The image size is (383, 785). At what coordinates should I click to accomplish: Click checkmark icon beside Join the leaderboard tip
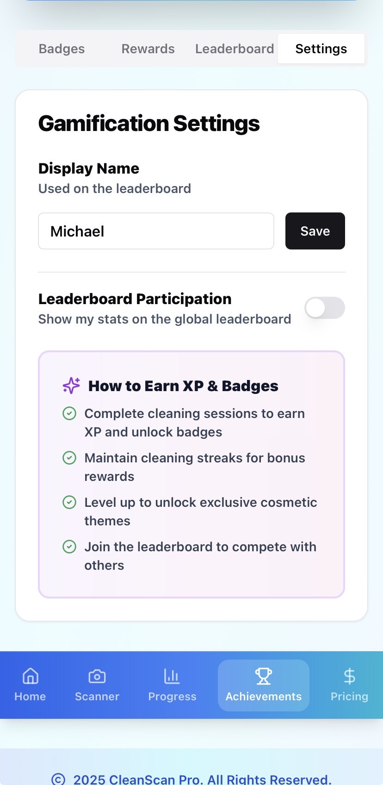pos(69,547)
